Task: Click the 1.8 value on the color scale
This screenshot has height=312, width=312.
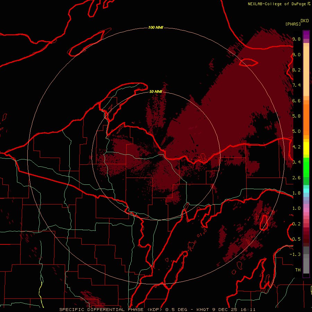Action: point(296,193)
